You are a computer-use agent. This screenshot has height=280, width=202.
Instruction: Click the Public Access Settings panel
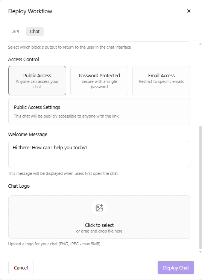pyautogui.click(x=99, y=111)
